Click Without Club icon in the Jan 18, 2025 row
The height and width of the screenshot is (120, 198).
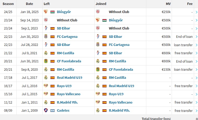[x=98, y=12]
